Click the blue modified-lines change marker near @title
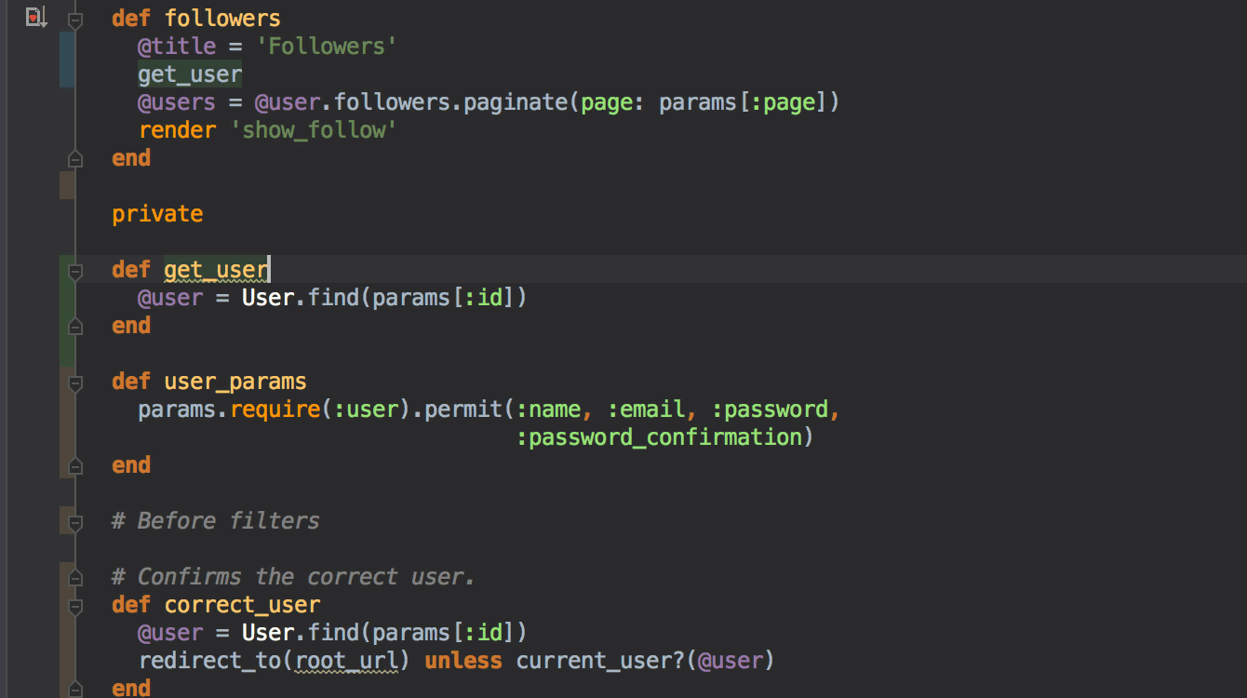 [67, 60]
